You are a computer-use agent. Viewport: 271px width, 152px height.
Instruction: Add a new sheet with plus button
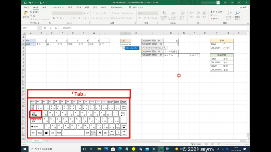(x=47, y=141)
